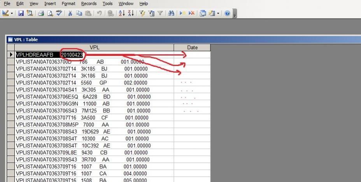
Task: Sort records descending Z to A
Action: tap(131, 13)
